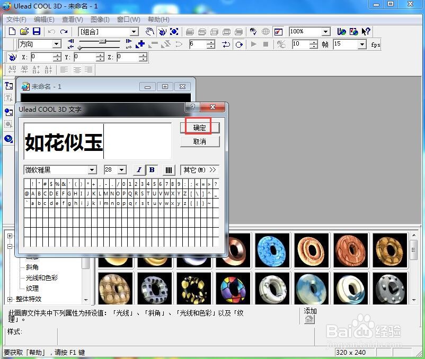The width and height of the screenshot is (425, 359).
Task: Click the Insert text tool in sidebar
Action: point(8,86)
